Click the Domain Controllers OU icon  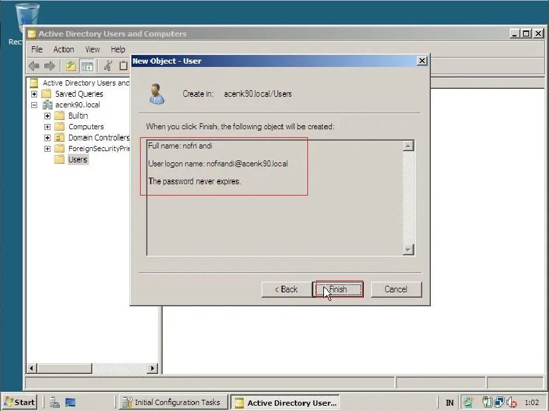tap(60, 137)
